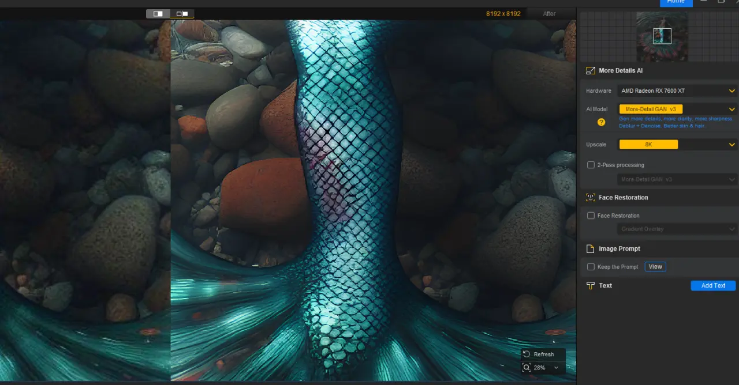Click the Add Text button
The width and height of the screenshot is (739, 385).
click(713, 286)
